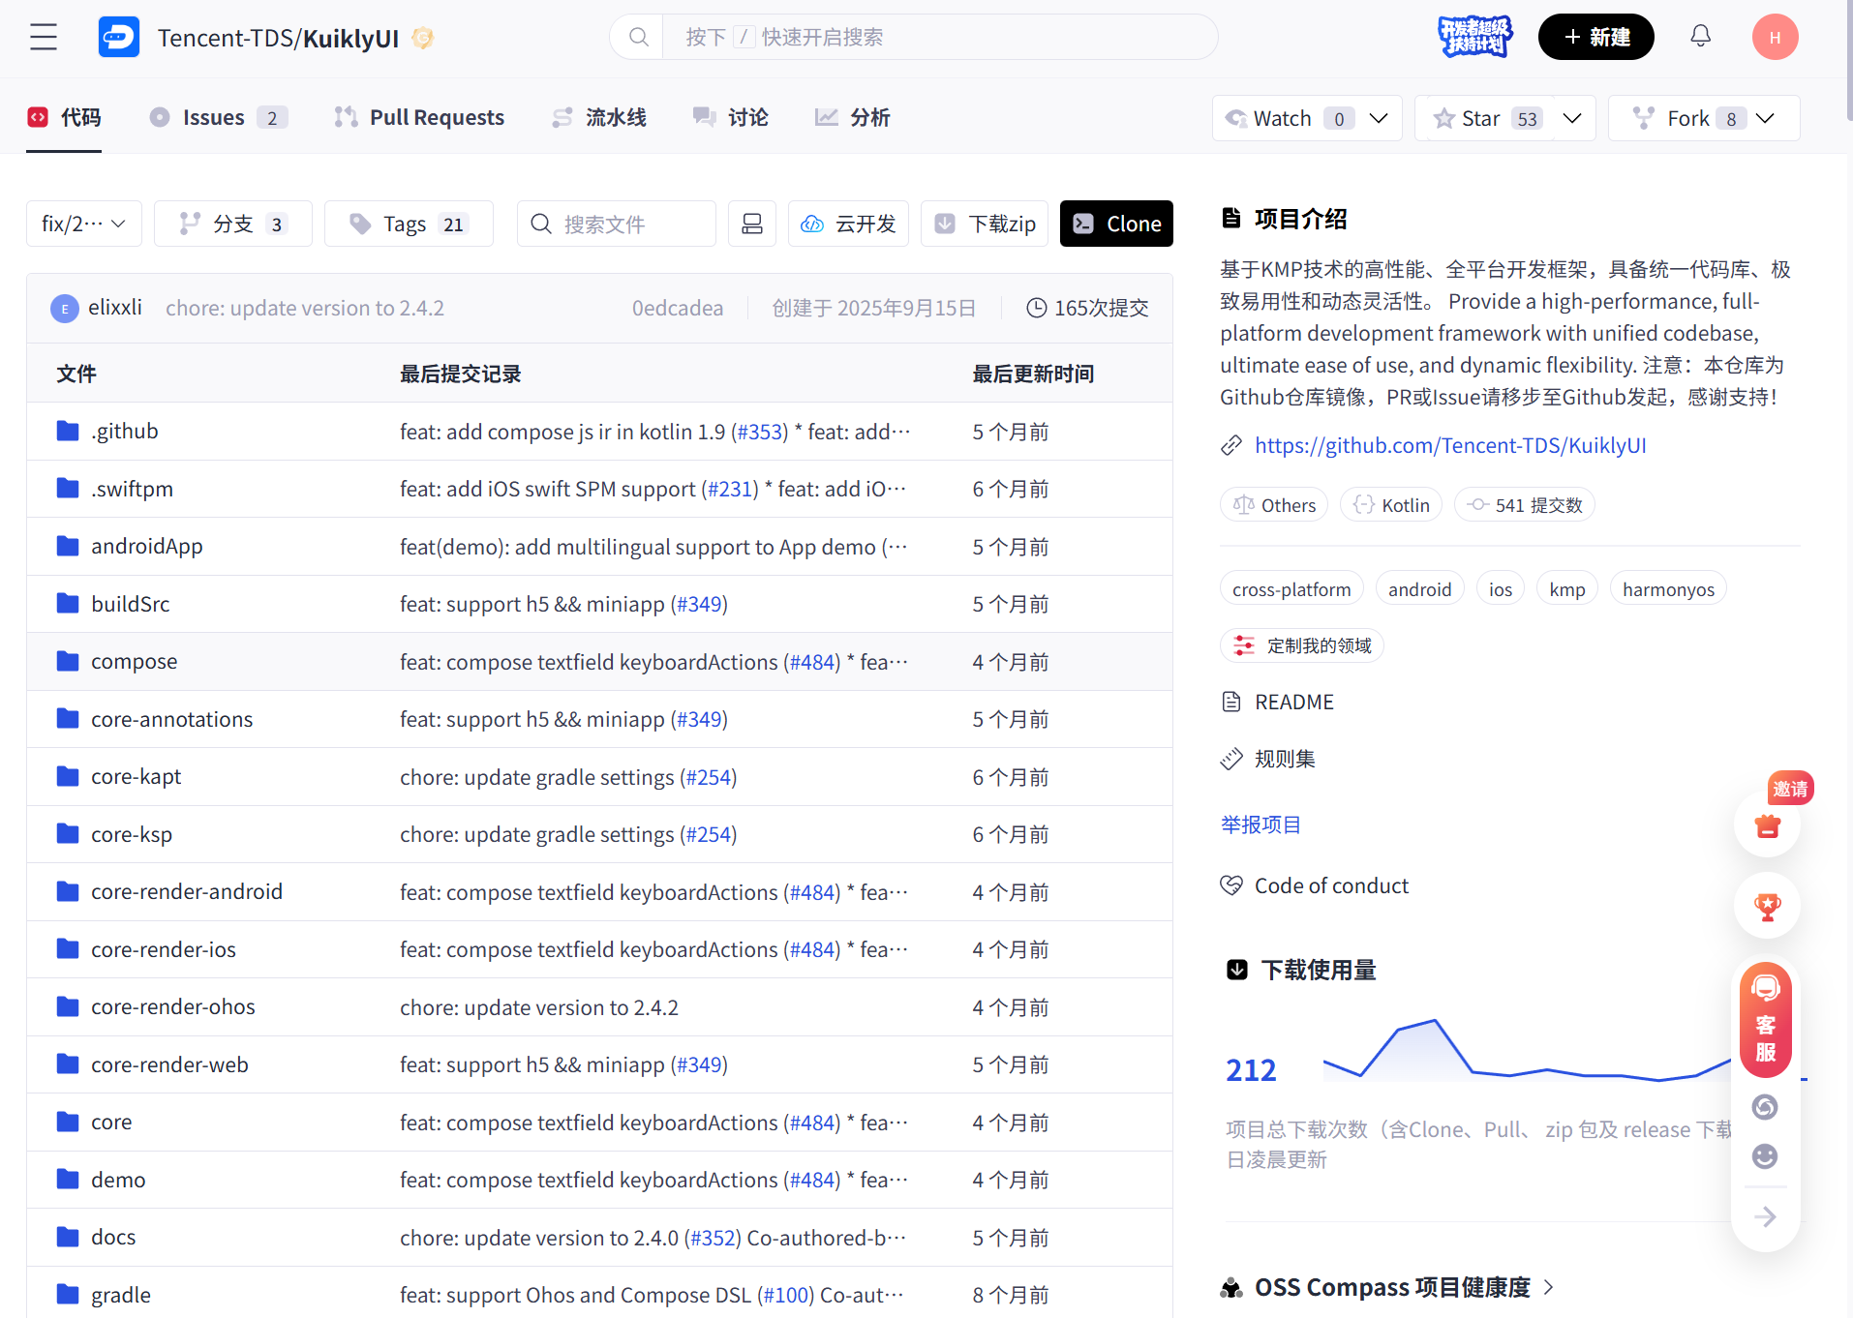The height and width of the screenshot is (1318, 1853).
Task: Collapse the floating sidebar with arrow icon
Action: [x=1765, y=1216]
